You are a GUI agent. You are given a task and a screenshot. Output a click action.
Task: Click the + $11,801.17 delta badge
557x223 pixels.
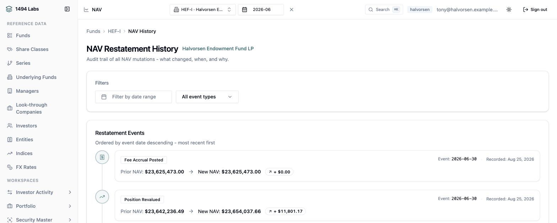286,211
